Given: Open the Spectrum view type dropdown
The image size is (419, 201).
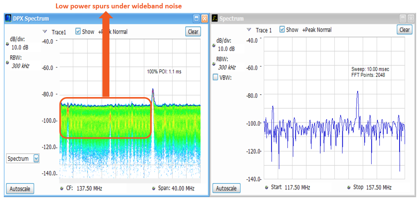Looking at the screenshot, I should 36,158.
